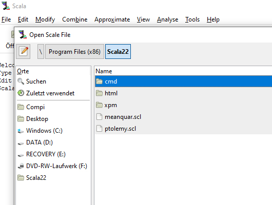Click the pencil edit-path icon button
The height and width of the screenshot is (205, 272).
(x=23, y=51)
